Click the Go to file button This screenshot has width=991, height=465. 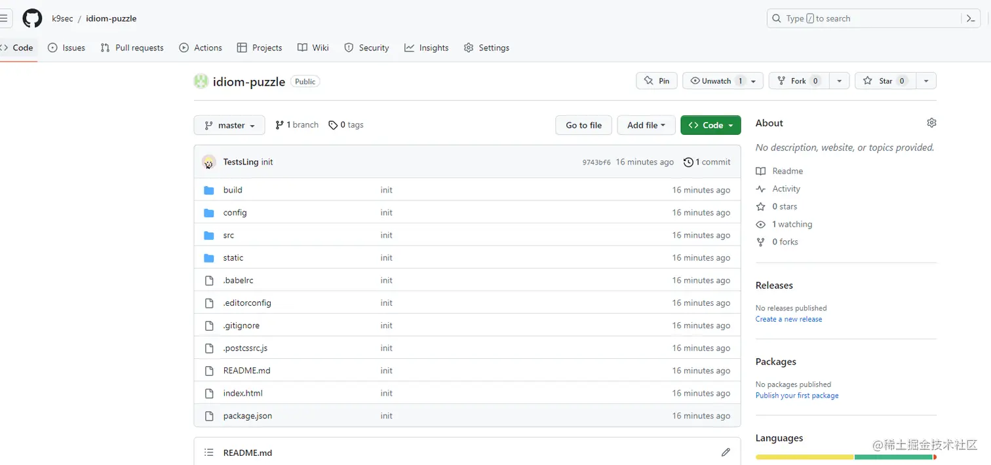click(584, 125)
